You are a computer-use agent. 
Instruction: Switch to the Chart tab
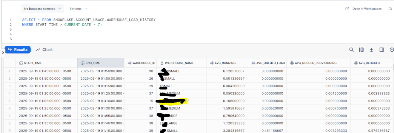tap(44, 50)
